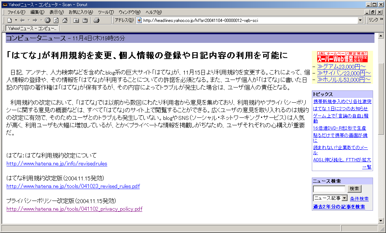Open the ヘルプ(H) menu
Image resolution: width=386 pixels, height=233 pixels.
tap(154, 12)
